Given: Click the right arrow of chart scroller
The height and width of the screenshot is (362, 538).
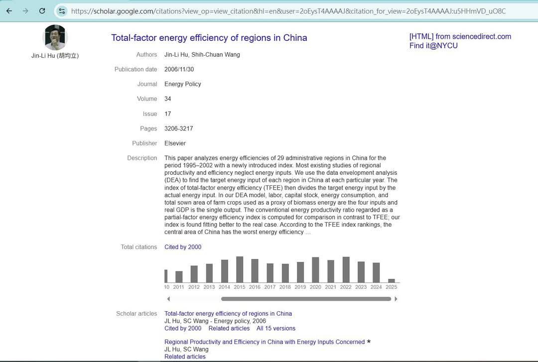Looking at the screenshot, I should coord(396,299).
